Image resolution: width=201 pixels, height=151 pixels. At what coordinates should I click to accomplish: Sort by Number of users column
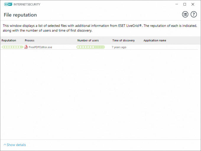pos(88,40)
